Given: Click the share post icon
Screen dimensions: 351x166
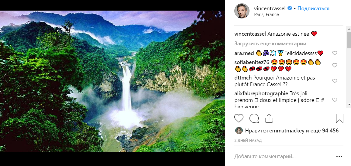Looking at the screenshot, I should [x=269, y=118].
